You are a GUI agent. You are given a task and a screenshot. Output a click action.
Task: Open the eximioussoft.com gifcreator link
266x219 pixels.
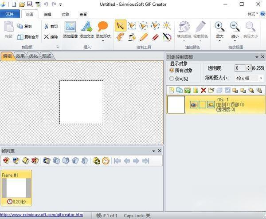(x=42, y=215)
